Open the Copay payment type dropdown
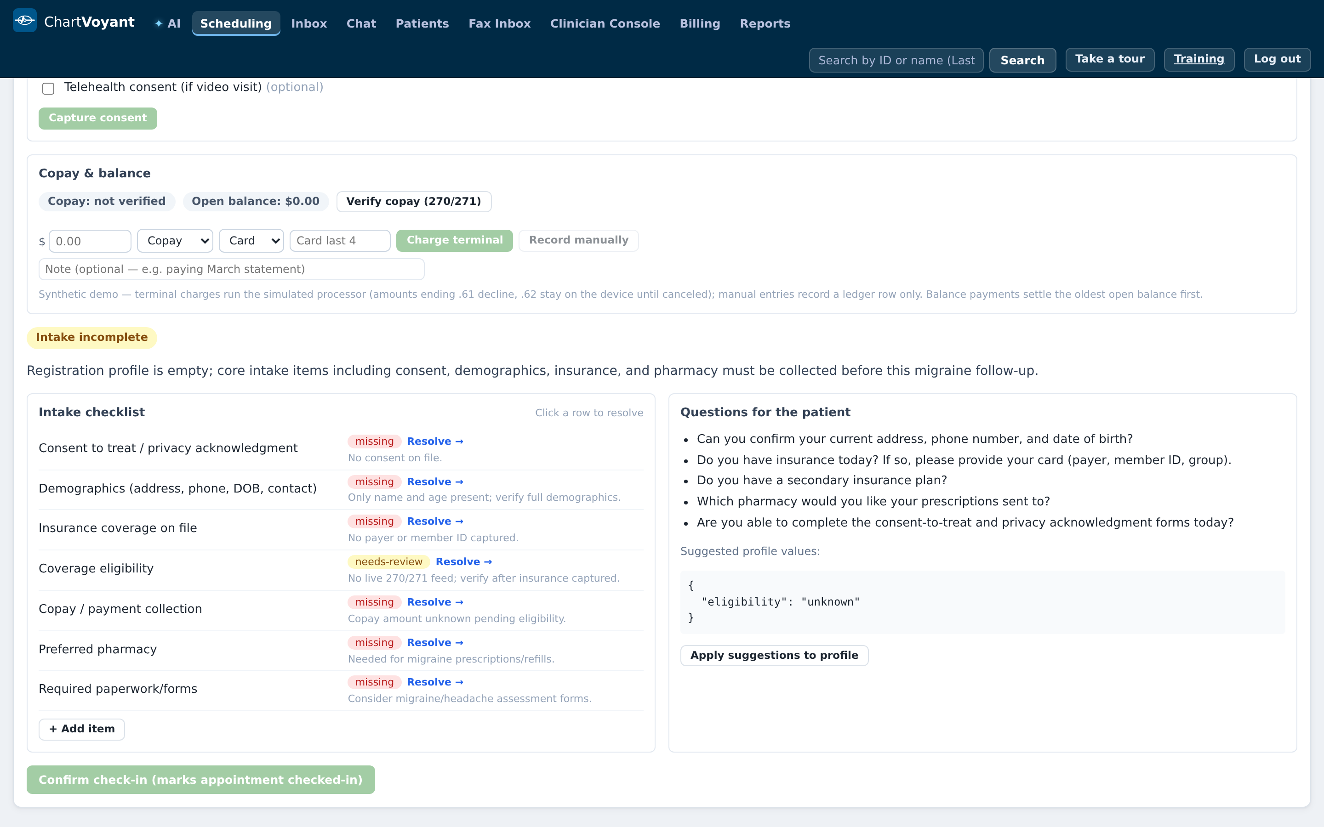1324x827 pixels. [175, 241]
